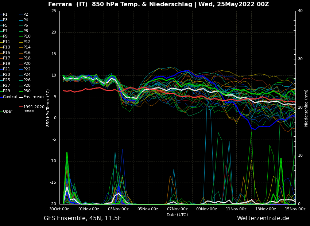Select the Control run legend entry
The width and height of the screenshot is (310, 226).
click(10, 97)
